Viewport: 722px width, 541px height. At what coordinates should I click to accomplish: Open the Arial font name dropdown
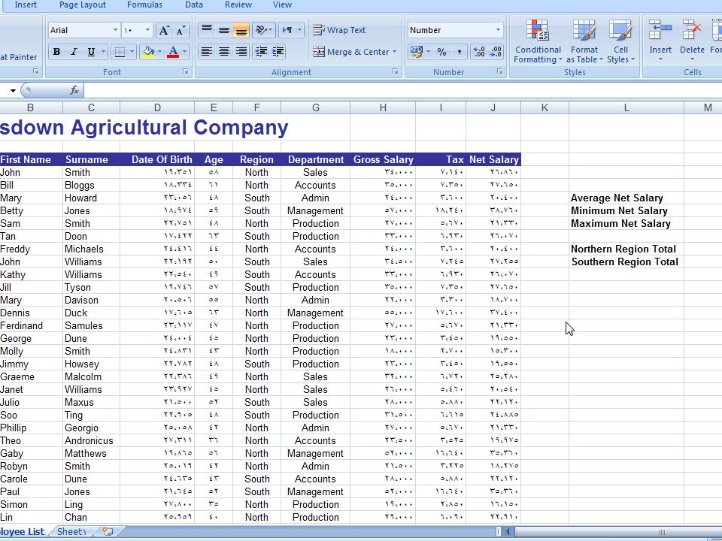pyautogui.click(x=115, y=30)
